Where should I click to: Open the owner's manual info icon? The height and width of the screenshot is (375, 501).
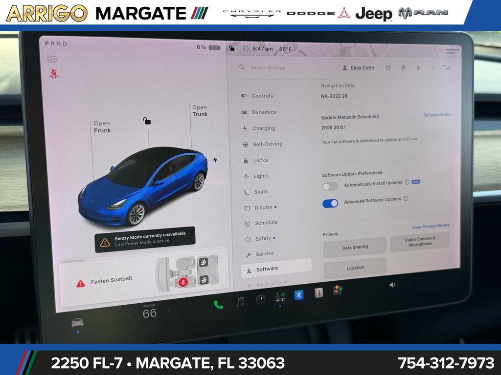318,293
